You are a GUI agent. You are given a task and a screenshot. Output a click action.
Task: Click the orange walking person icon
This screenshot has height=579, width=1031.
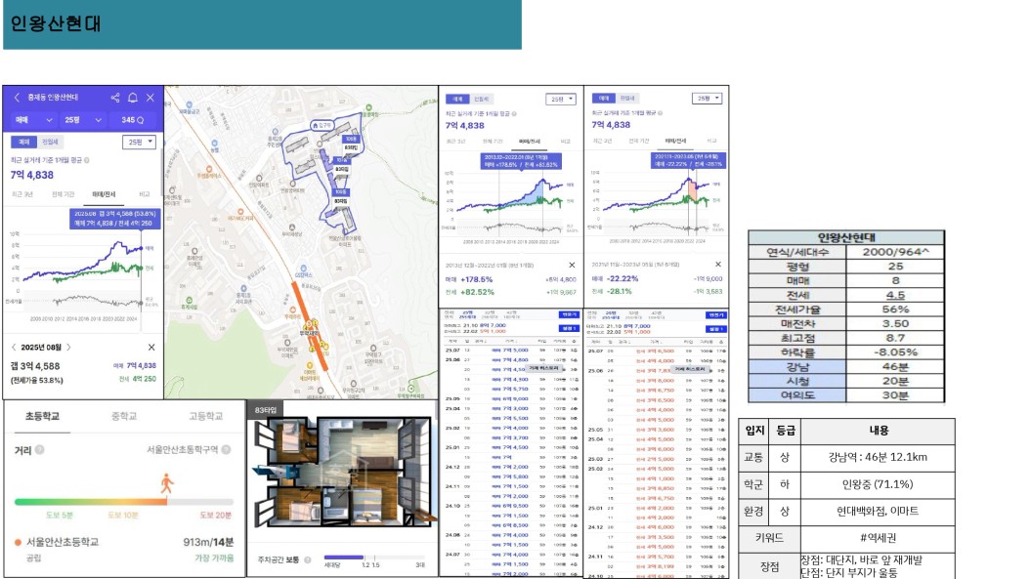click(167, 483)
